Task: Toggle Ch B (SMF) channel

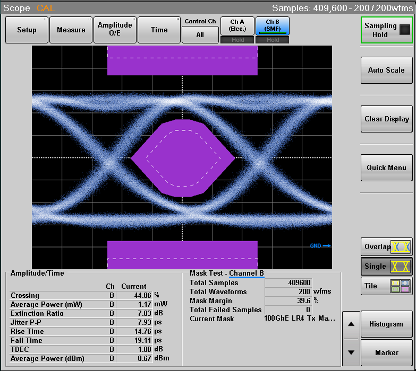Action: point(272,25)
